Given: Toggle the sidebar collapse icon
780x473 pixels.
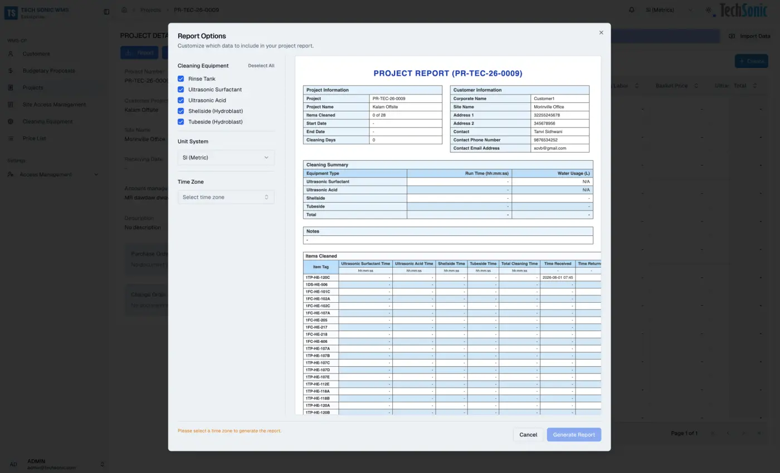Looking at the screenshot, I should coord(106,12).
